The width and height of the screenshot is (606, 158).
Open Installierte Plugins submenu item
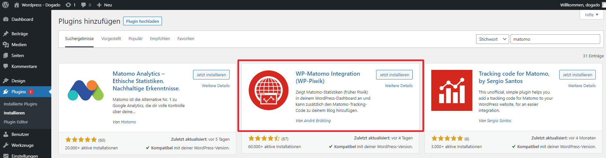(x=21, y=104)
